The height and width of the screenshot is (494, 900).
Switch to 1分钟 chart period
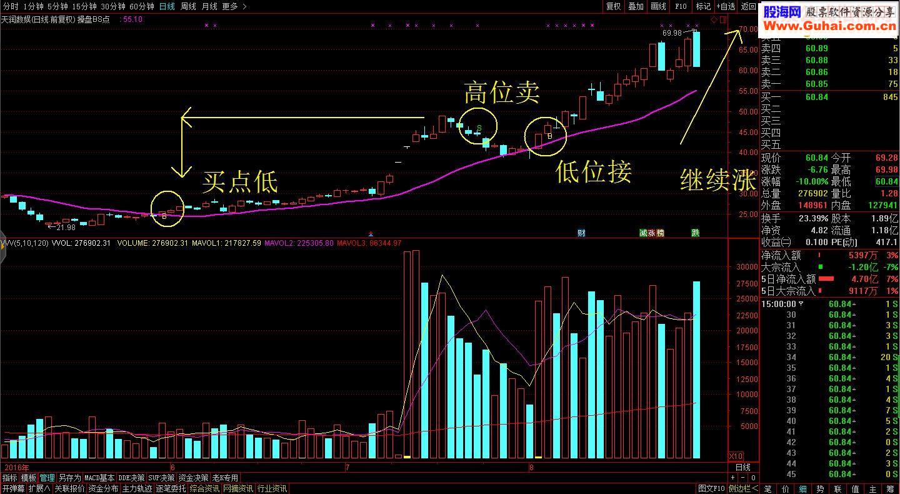tap(33, 6)
